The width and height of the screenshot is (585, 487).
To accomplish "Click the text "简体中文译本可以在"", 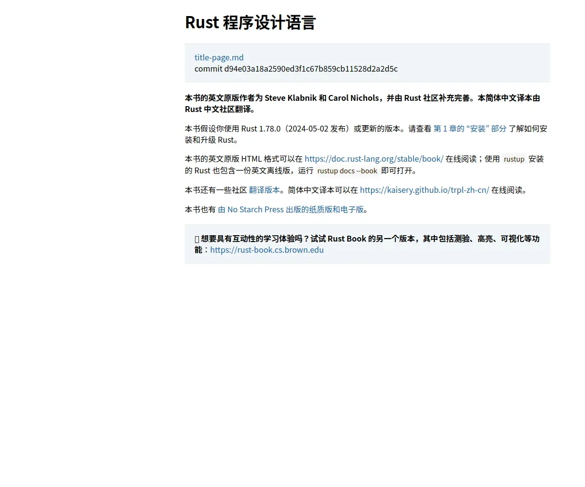I will (323, 190).
